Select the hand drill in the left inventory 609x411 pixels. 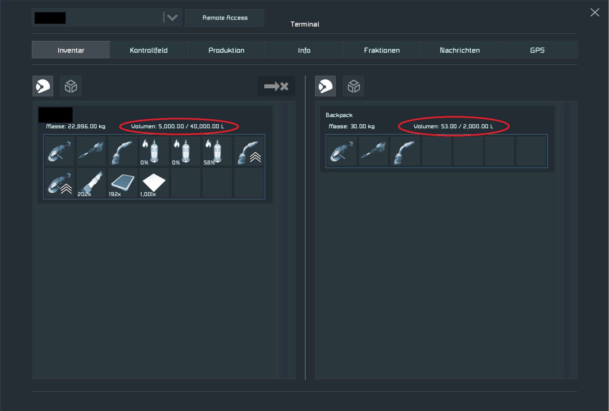pos(91,151)
